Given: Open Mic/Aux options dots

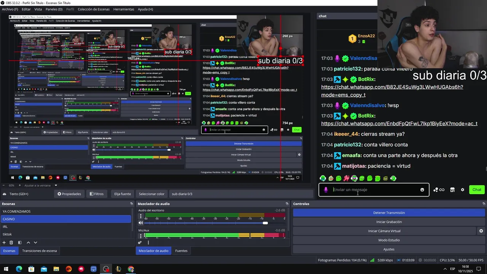Looking at the screenshot, I should click(x=140, y=236).
